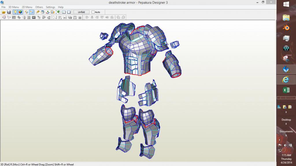Open the Settings menu

point(50,7)
